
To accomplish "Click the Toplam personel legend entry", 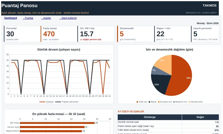I will [67, 102].
